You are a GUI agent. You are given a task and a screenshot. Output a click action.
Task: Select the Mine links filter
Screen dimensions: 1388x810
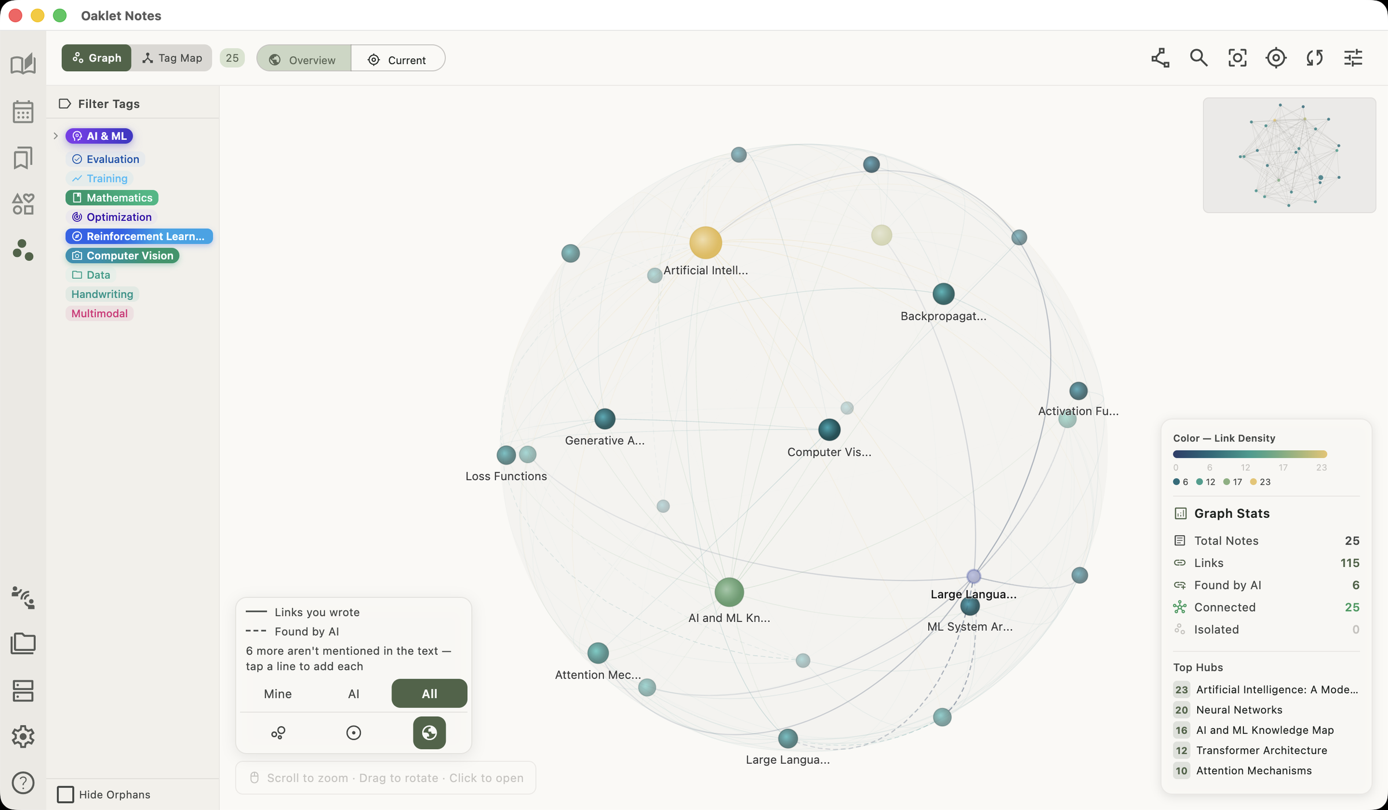tap(278, 694)
